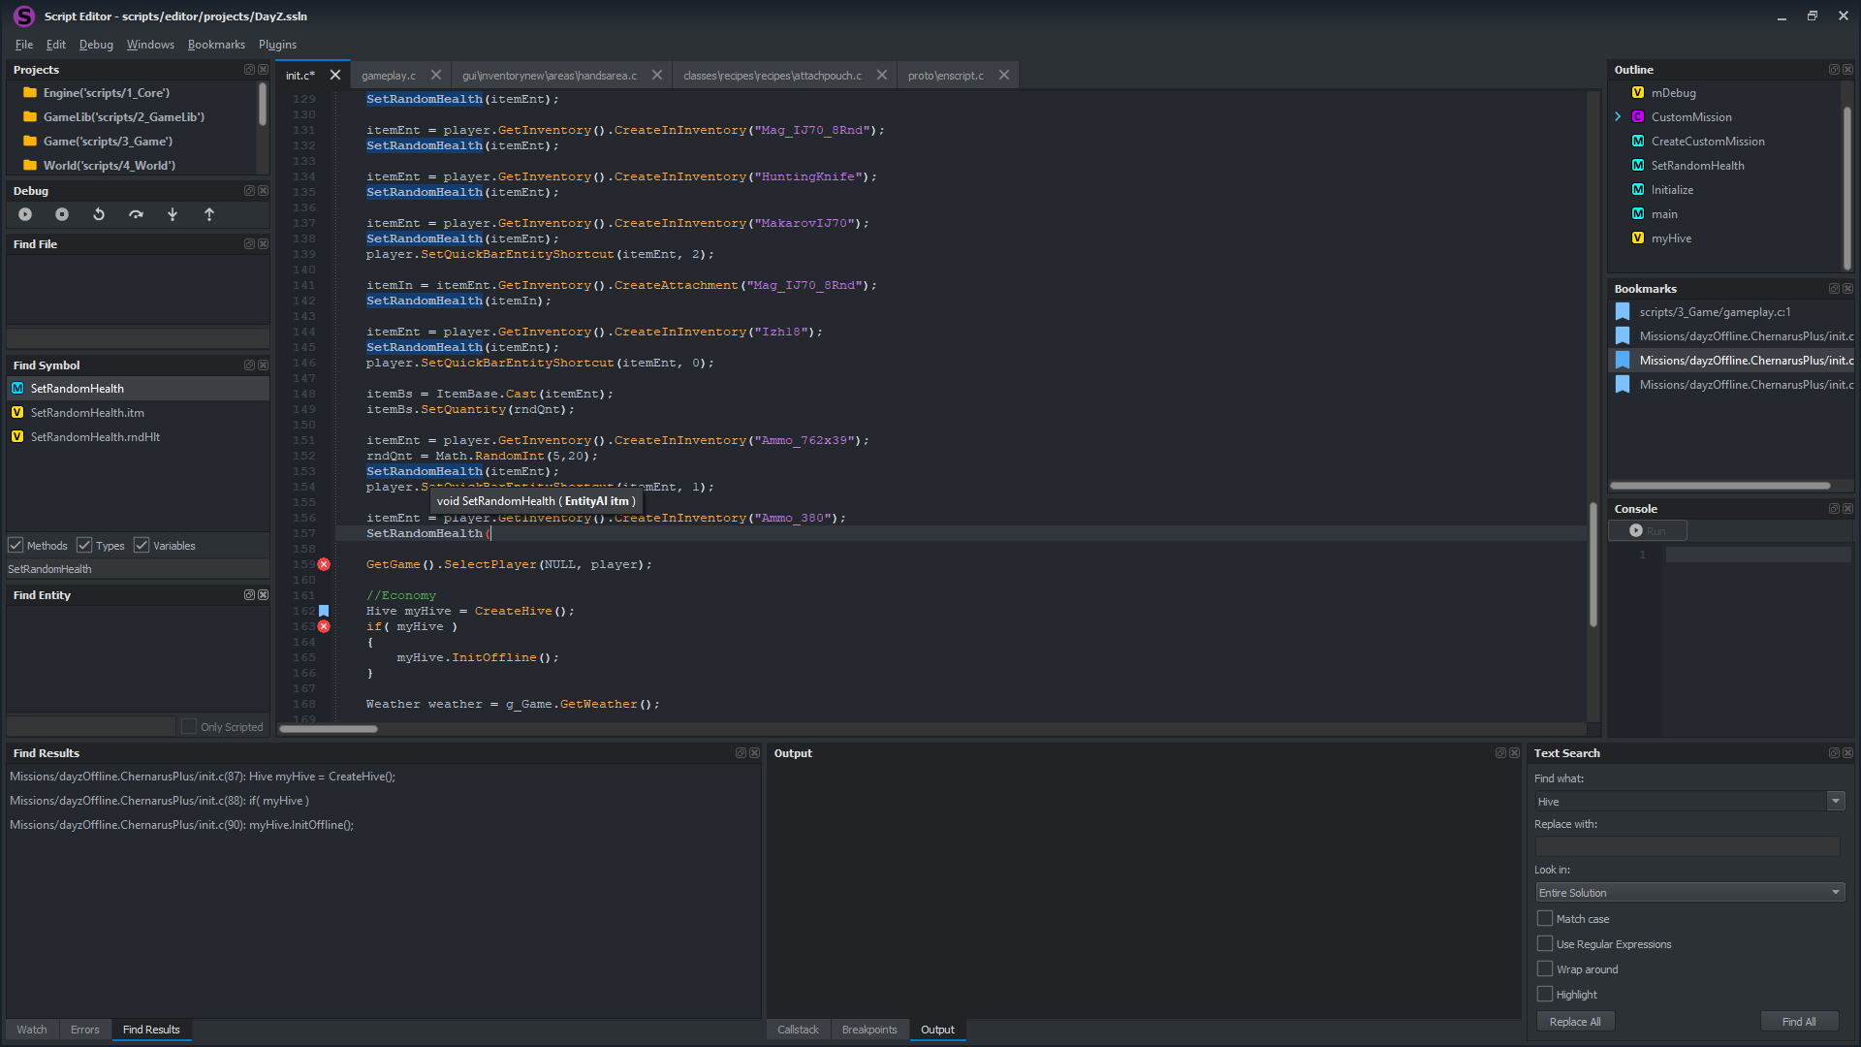Click the Find Entity panel icon
The image size is (1861, 1047).
pos(248,594)
